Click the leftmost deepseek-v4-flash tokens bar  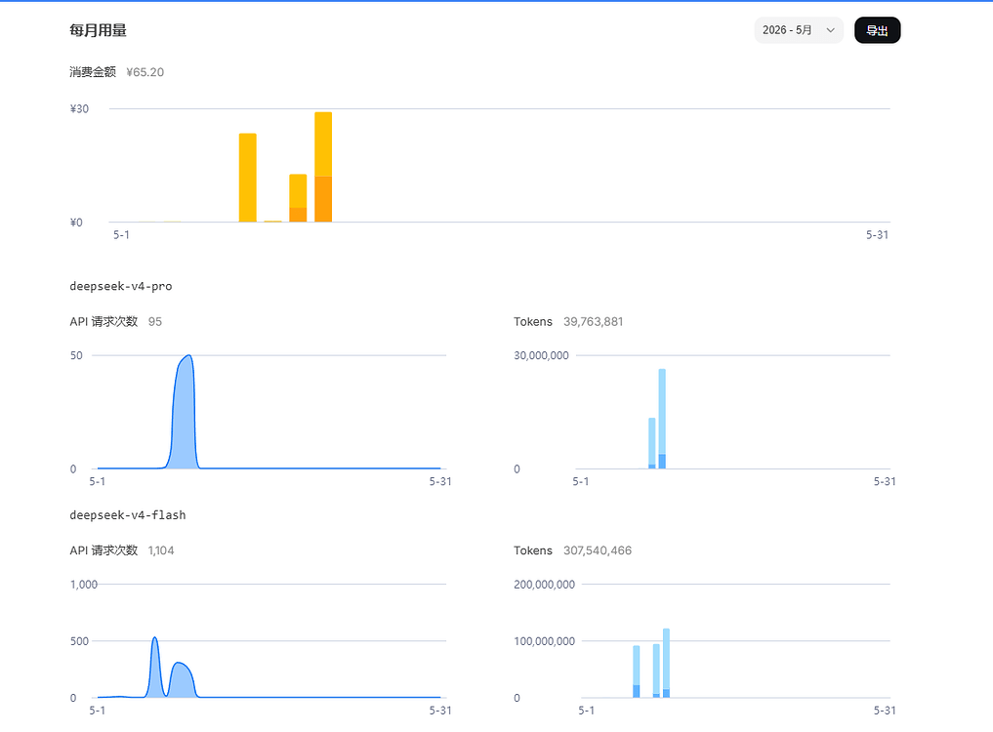(636, 671)
